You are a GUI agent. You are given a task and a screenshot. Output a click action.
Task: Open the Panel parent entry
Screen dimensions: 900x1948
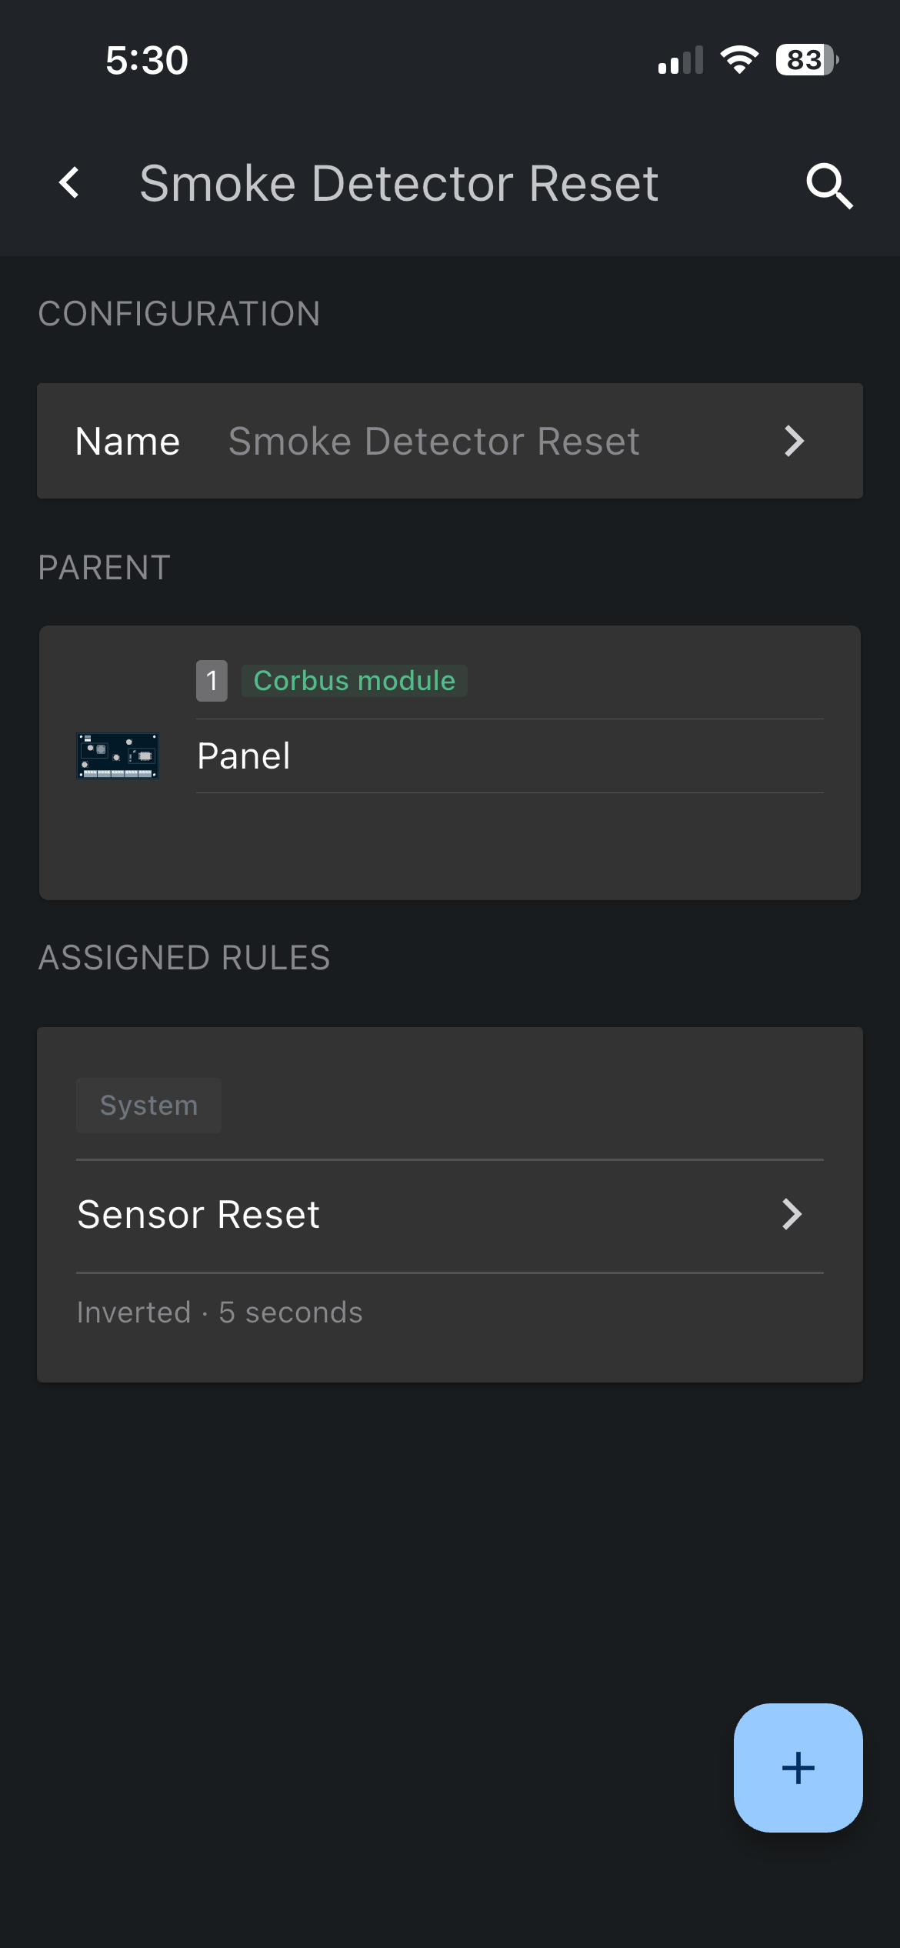244,756
